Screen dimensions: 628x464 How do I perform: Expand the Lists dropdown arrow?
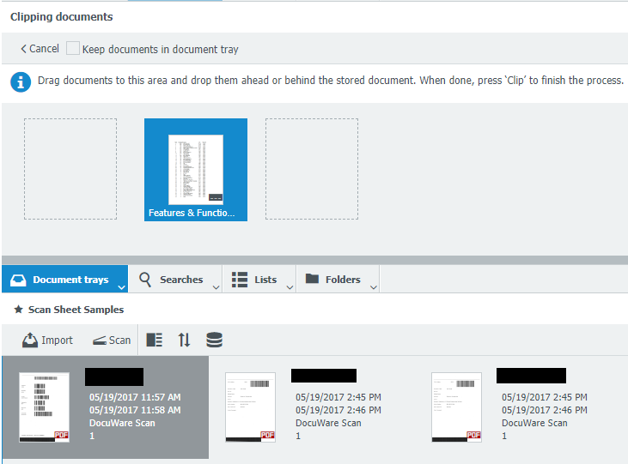(x=290, y=286)
